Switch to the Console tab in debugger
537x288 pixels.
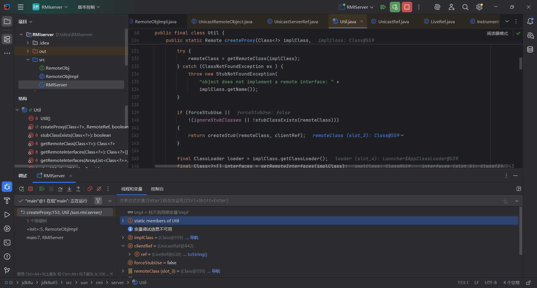click(157, 189)
